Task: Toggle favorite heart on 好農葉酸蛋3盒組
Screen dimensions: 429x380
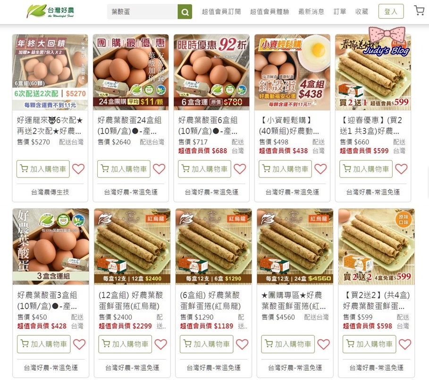Action: tap(79, 344)
